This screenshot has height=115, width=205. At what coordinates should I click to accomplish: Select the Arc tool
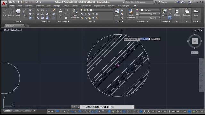point(25,12)
